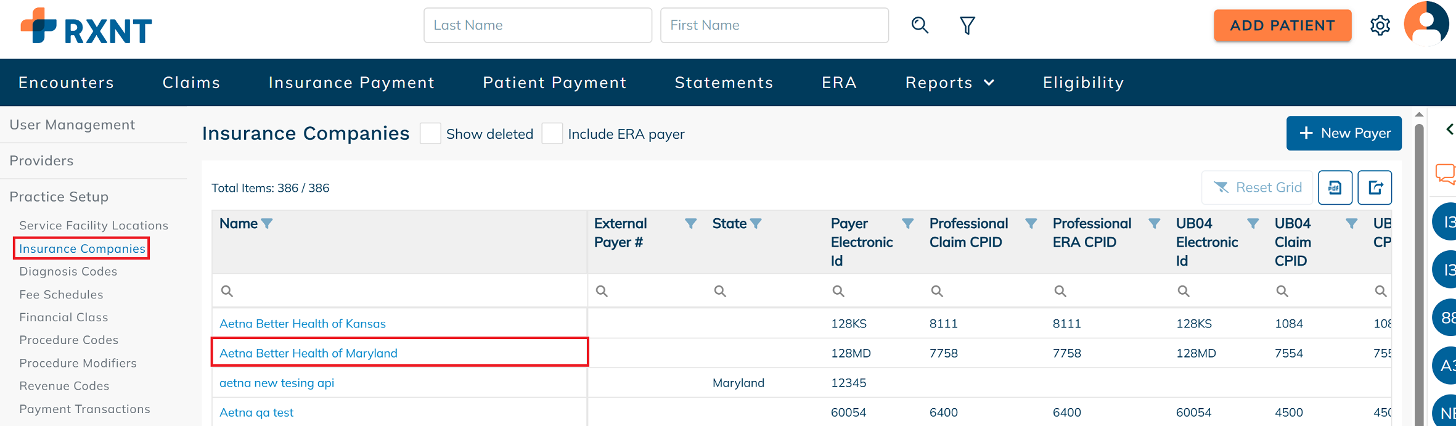
Task: Open Aetna Better Health of Kansas link
Action: pos(303,324)
